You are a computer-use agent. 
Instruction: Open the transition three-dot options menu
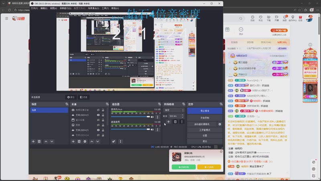click(x=182, y=122)
